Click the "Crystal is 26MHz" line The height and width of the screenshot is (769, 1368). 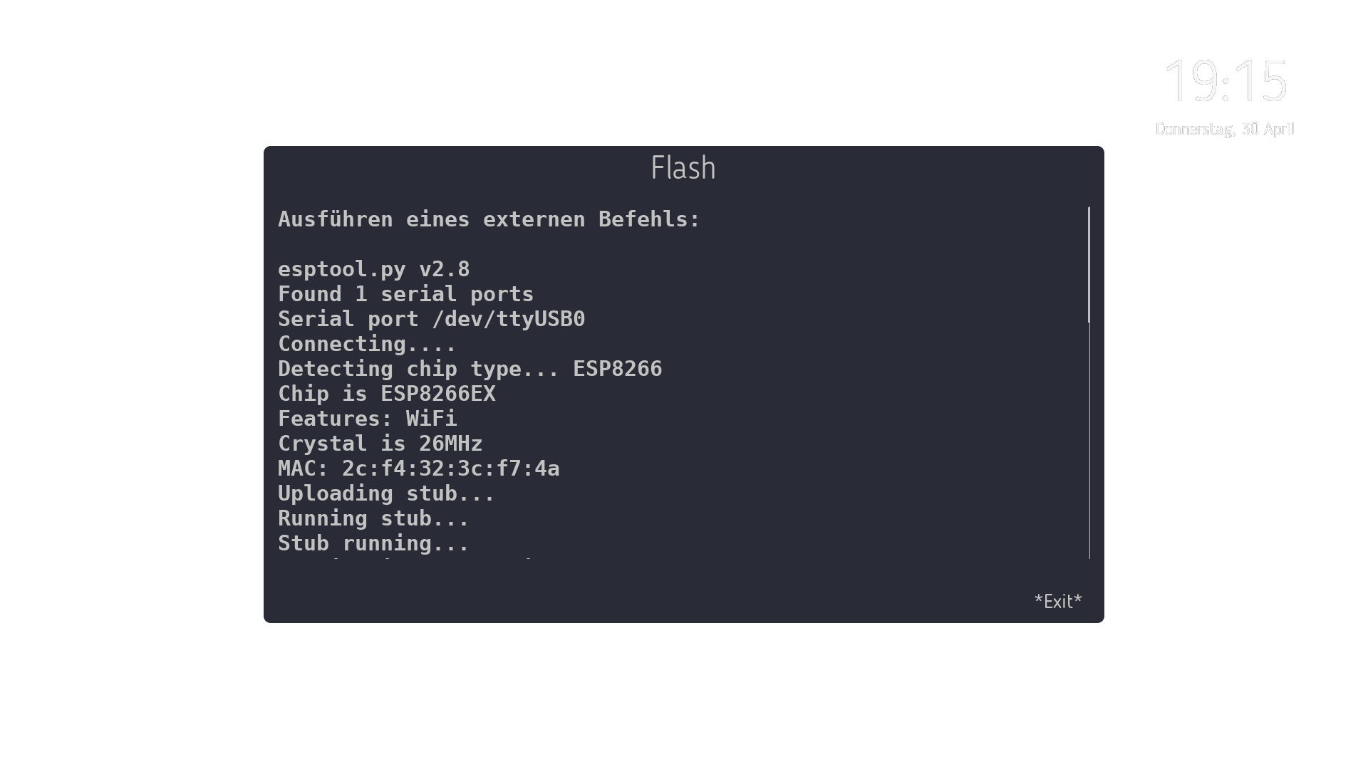pyautogui.click(x=380, y=444)
